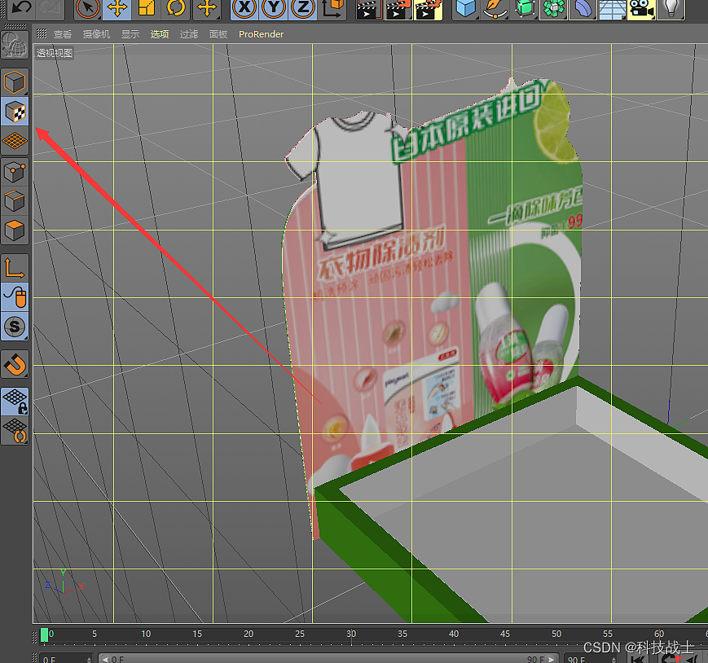Click the 透视视图 viewport label
Screen dimensions: 708x663
[55, 53]
